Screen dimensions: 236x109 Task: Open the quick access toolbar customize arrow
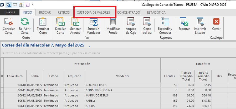(x=33, y=5)
